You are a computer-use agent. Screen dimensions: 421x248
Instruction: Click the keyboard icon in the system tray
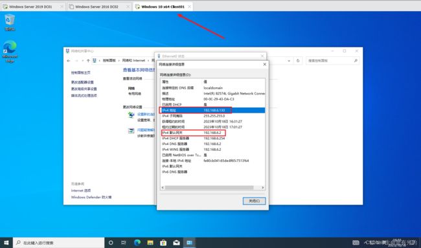[x=356, y=243]
